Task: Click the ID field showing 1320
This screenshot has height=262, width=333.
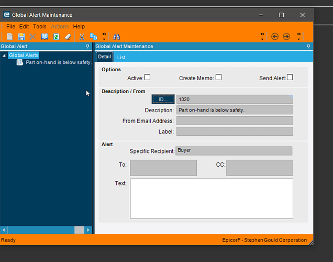Action: (235, 99)
